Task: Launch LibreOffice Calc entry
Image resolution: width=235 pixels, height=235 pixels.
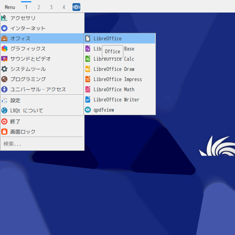Action: pos(119,59)
